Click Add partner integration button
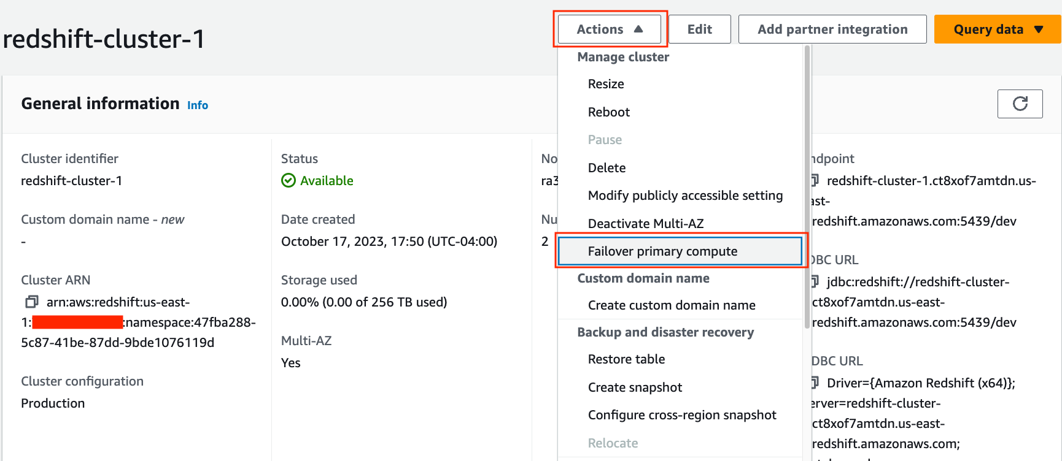Screen dimensions: 1062x461 coord(832,29)
